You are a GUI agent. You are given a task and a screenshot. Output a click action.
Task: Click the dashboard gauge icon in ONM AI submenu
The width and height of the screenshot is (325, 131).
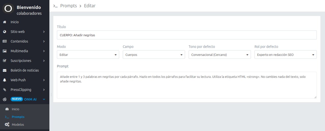click(7, 109)
